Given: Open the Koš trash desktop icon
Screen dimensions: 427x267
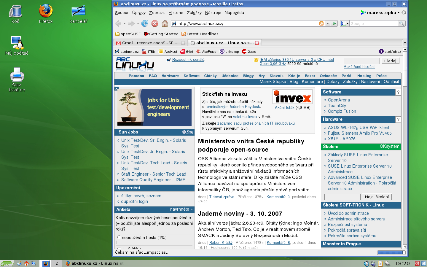Looking at the screenshot, I should pyautogui.click(x=15, y=14).
